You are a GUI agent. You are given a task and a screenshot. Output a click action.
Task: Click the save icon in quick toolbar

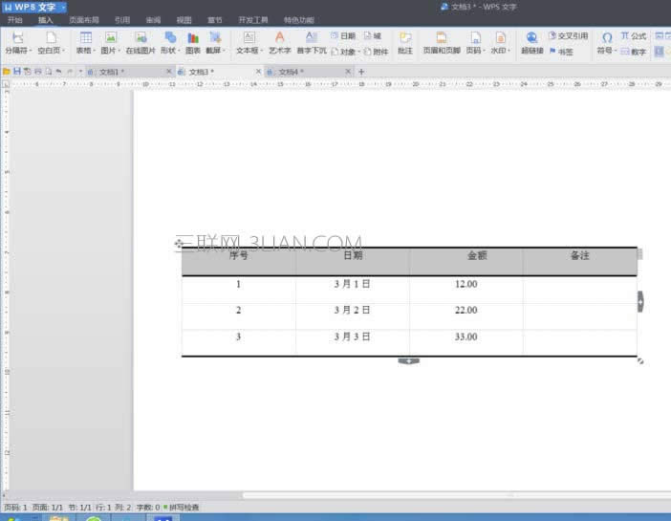(x=16, y=72)
